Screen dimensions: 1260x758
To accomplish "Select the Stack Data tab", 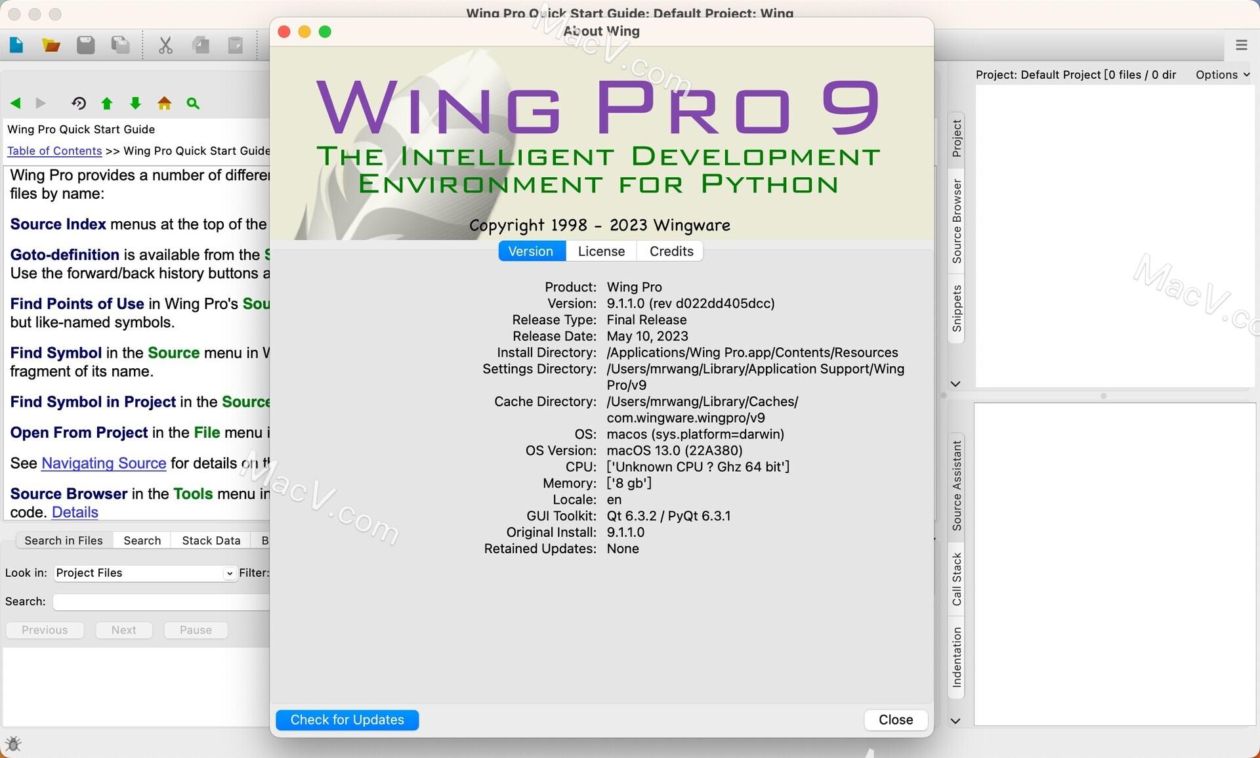I will [x=211, y=541].
